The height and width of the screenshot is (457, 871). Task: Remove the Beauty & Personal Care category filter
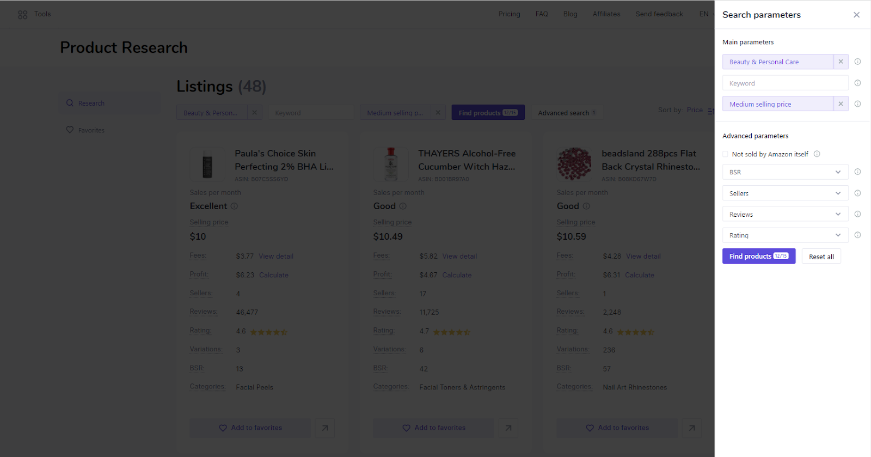click(x=841, y=62)
